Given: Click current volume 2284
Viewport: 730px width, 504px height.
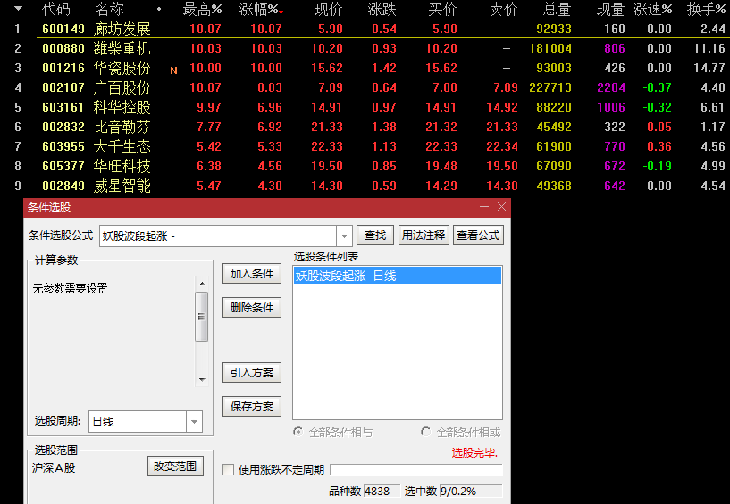Looking at the screenshot, I should 611,87.
